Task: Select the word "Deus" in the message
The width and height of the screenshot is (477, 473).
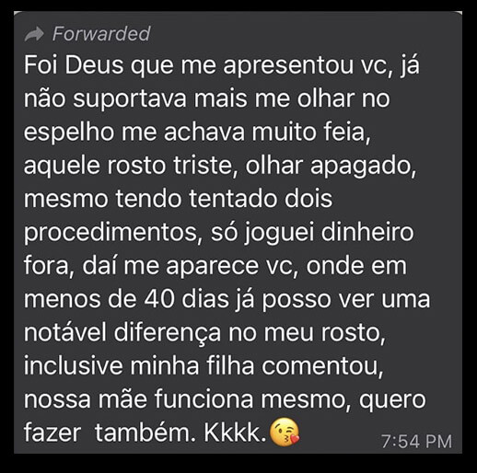Action: point(94,65)
